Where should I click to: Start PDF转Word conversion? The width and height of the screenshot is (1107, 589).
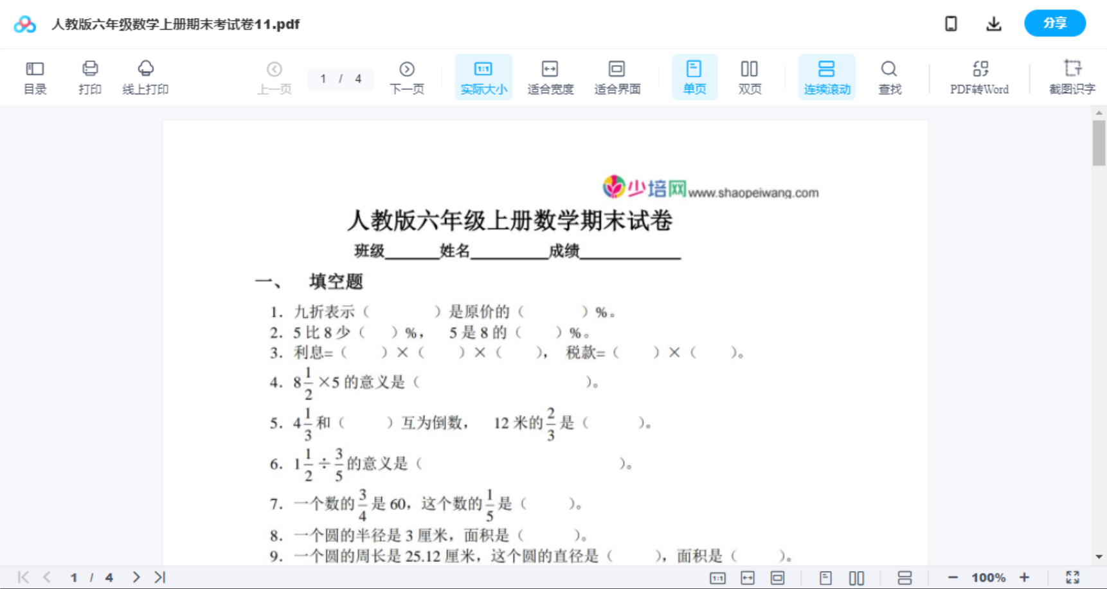point(979,76)
